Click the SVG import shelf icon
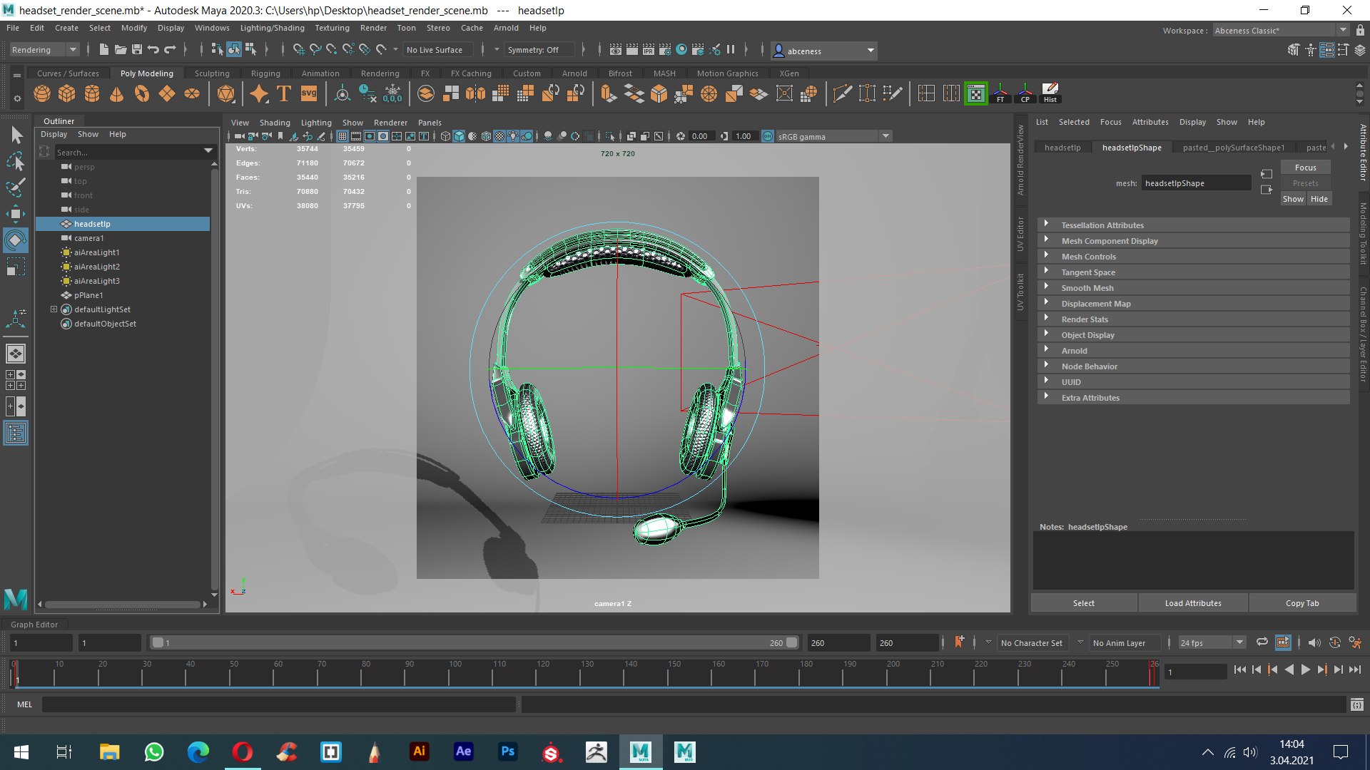Image resolution: width=1370 pixels, height=770 pixels. [x=309, y=93]
